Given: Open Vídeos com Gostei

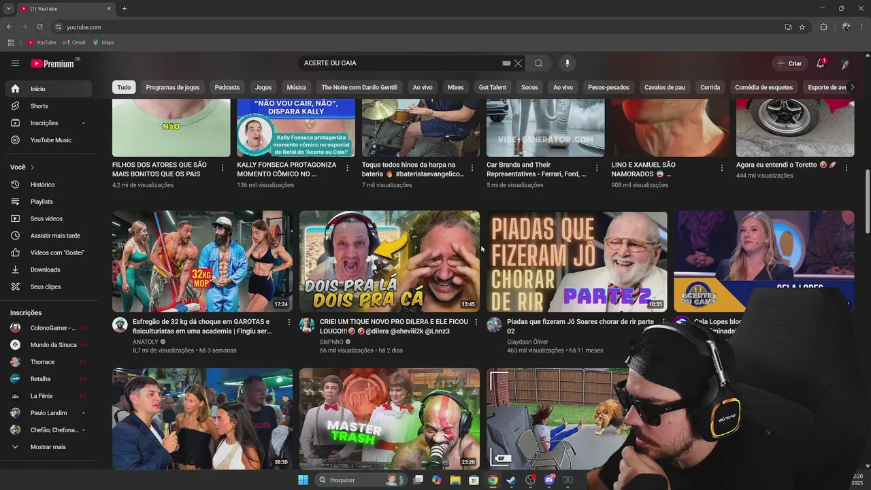Looking at the screenshot, I should pos(47,252).
